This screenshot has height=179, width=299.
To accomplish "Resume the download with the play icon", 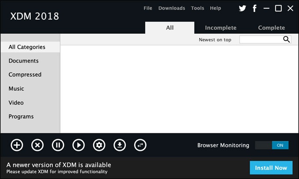I will click(79, 145).
